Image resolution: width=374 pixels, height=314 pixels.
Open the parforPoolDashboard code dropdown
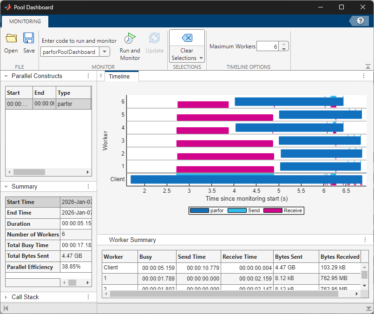coord(105,52)
